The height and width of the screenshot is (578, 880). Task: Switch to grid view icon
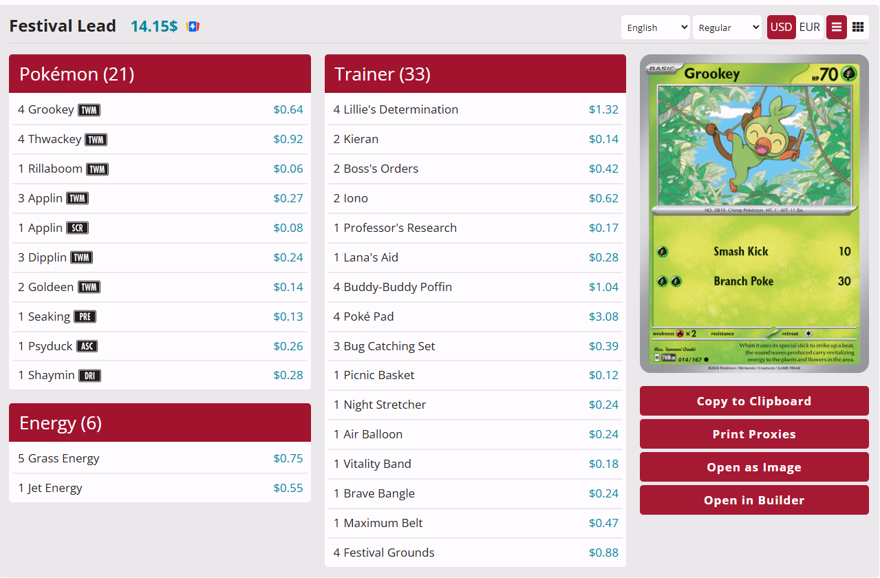[x=858, y=27]
